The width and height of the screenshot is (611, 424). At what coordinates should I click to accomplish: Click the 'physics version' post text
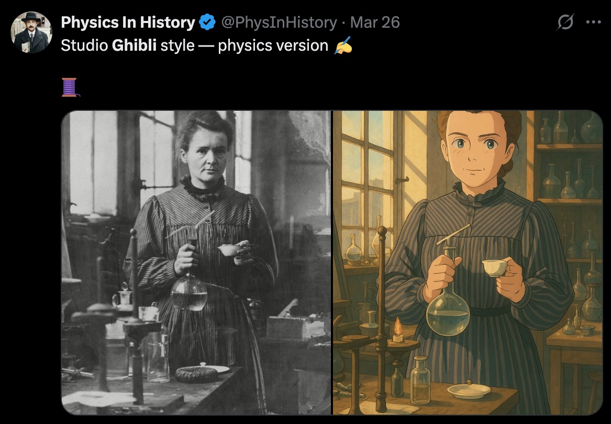[x=273, y=45]
